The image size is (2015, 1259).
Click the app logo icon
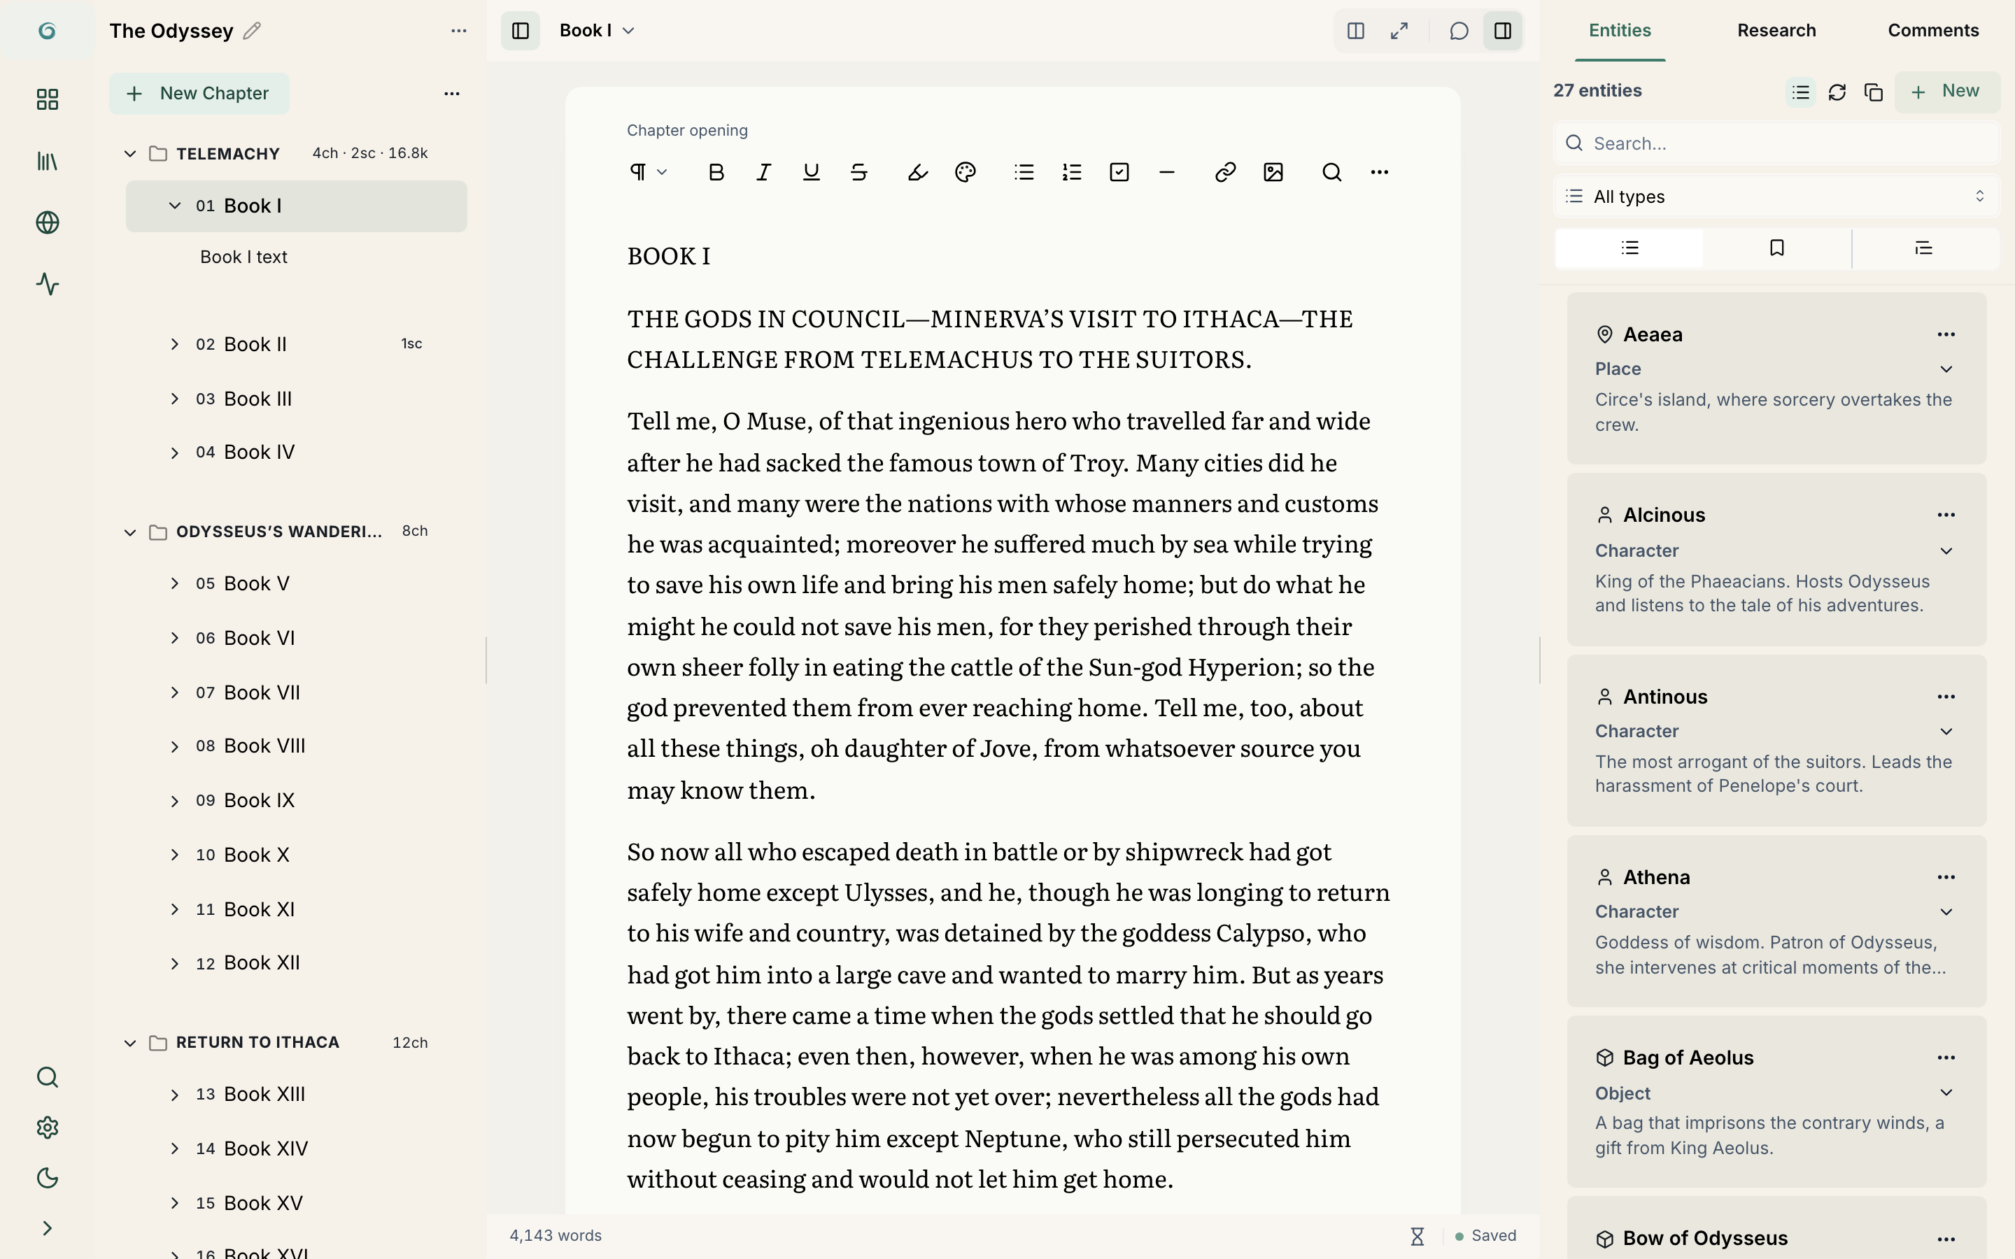coord(48,31)
